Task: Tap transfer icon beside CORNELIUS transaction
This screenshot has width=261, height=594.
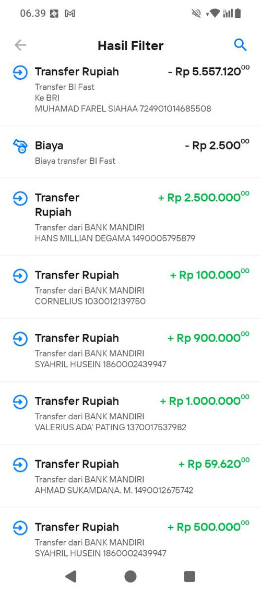Action: click(x=20, y=275)
